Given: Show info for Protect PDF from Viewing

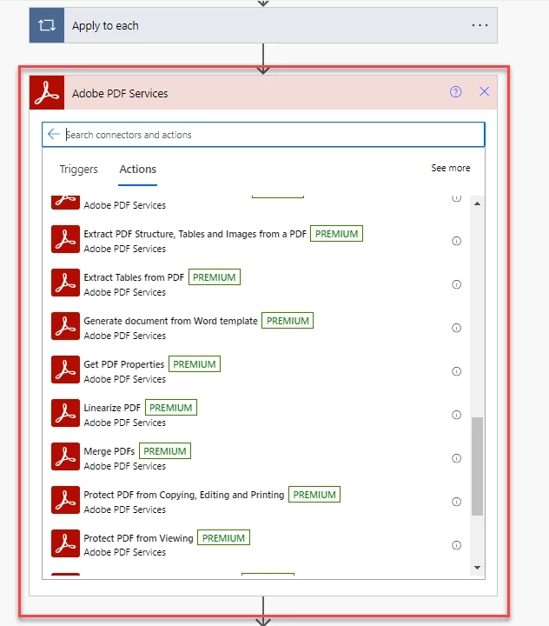Looking at the screenshot, I should [456, 545].
